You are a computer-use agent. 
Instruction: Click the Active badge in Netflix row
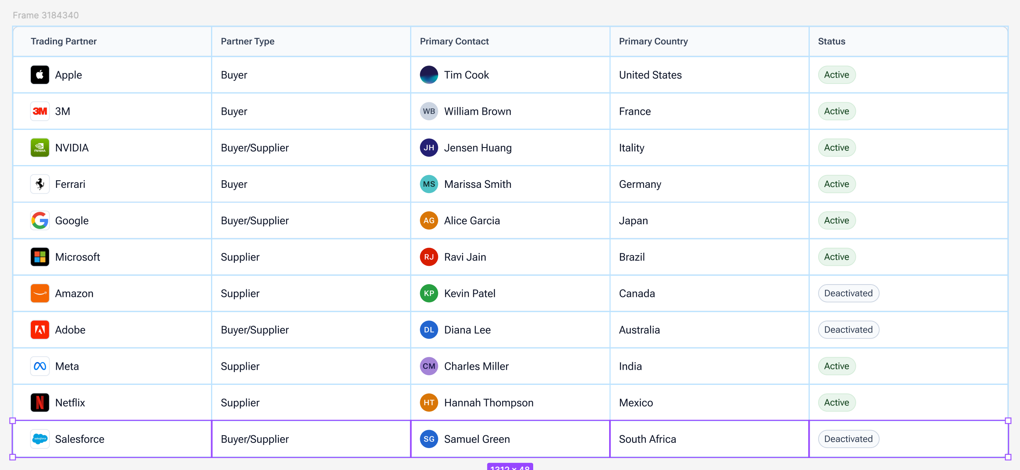tap(837, 402)
